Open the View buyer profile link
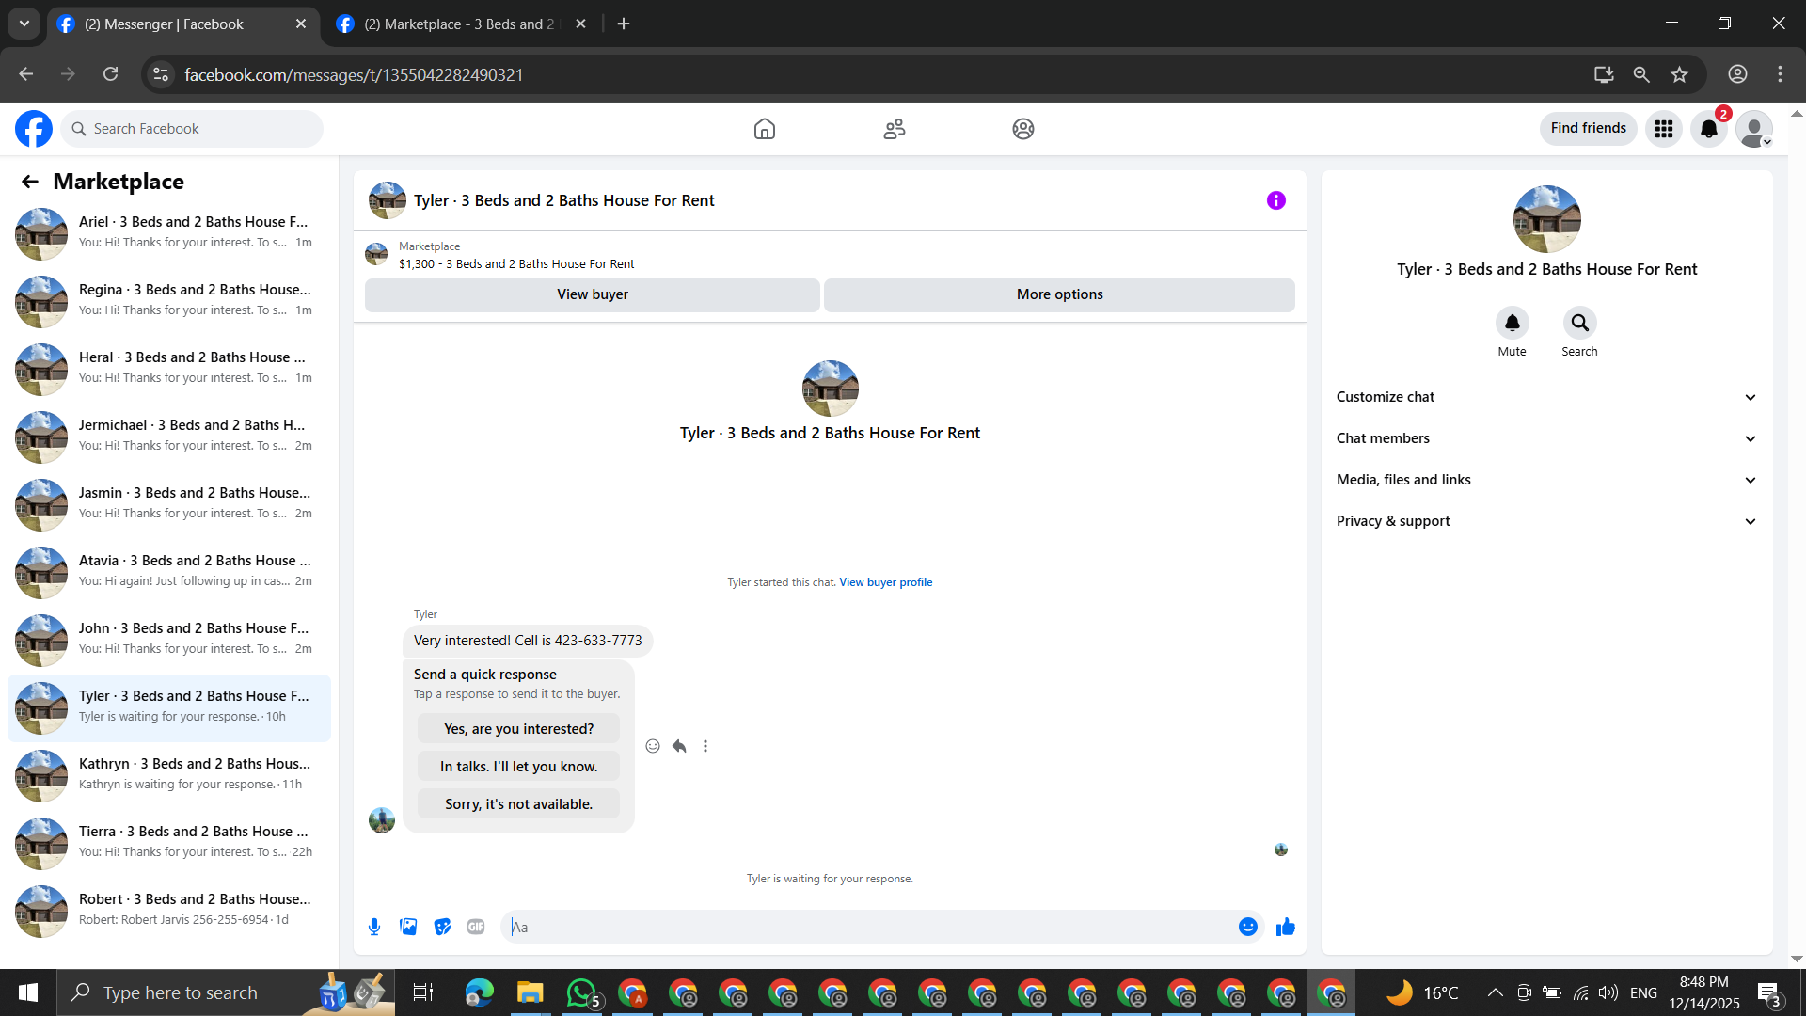The width and height of the screenshot is (1806, 1016). (x=885, y=582)
